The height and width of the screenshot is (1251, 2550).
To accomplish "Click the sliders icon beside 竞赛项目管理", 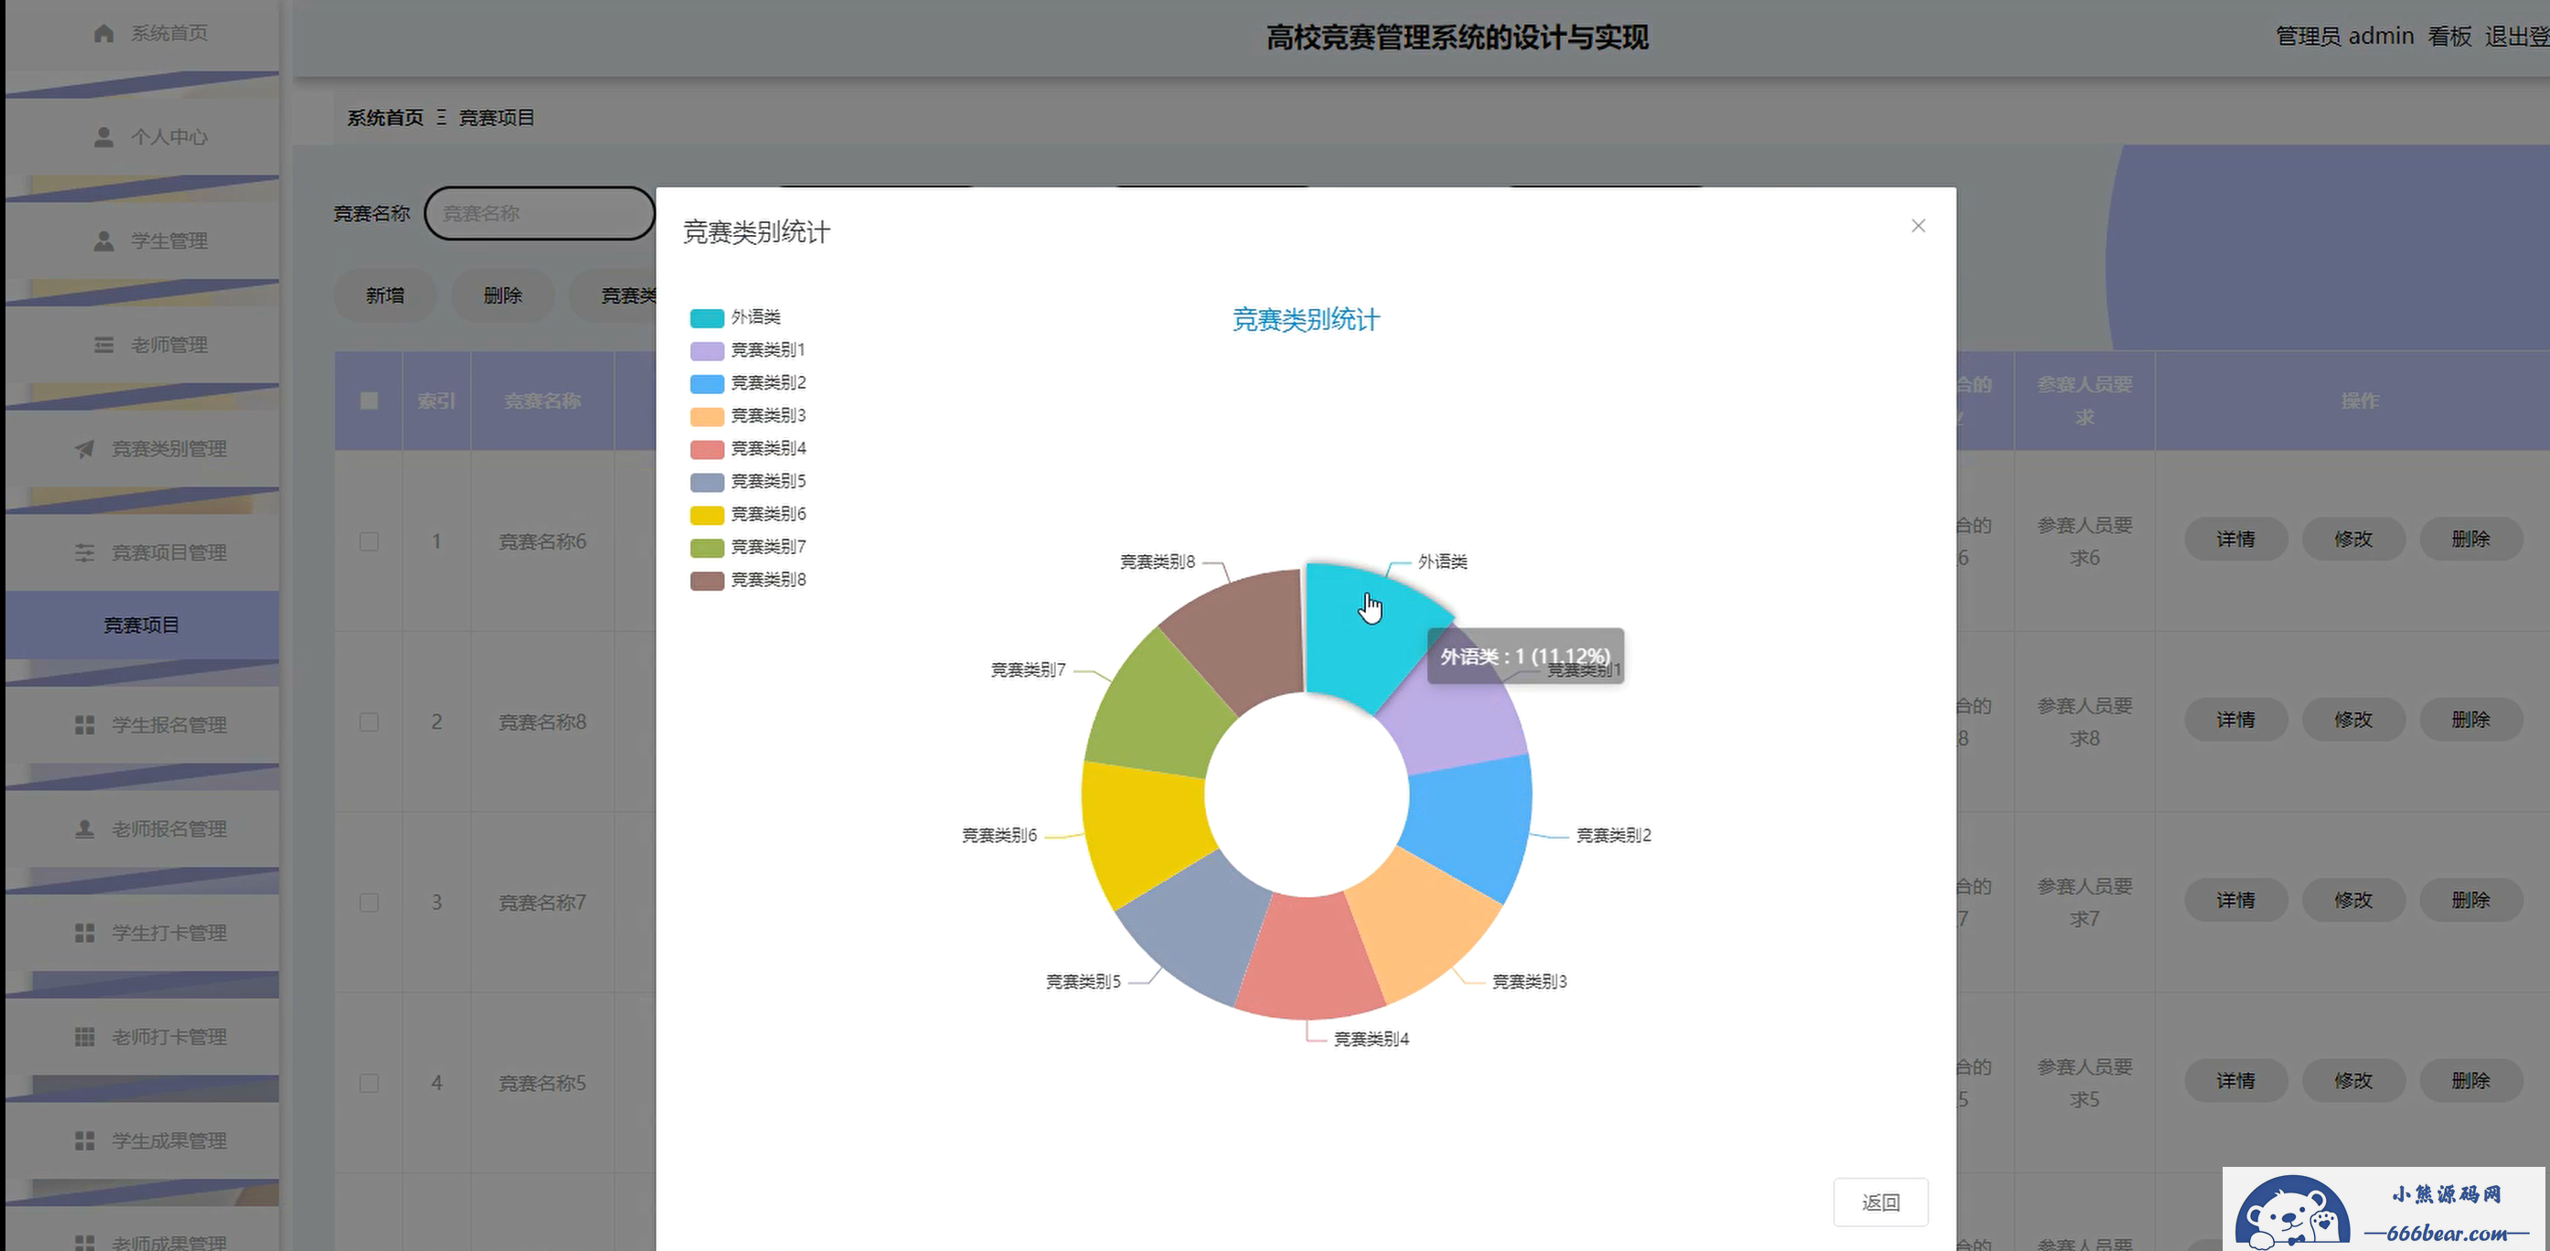I will point(84,552).
